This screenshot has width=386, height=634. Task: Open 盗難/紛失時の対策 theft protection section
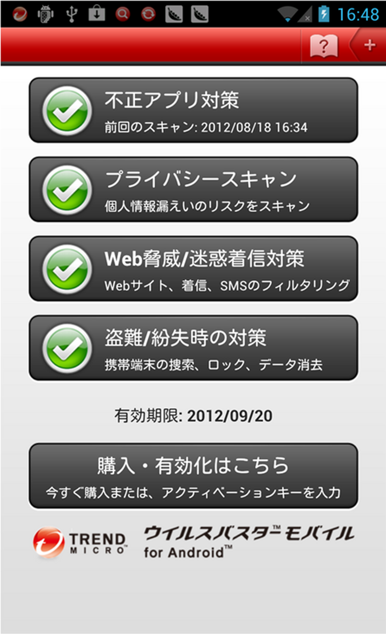point(193,347)
